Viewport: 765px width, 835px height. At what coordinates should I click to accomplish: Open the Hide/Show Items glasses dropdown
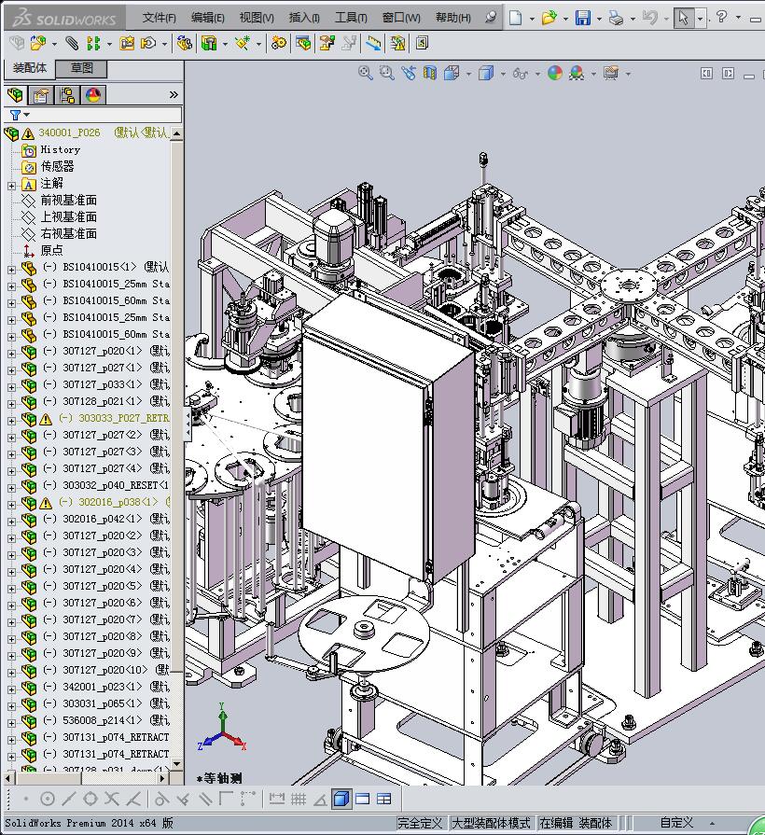(537, 74)
